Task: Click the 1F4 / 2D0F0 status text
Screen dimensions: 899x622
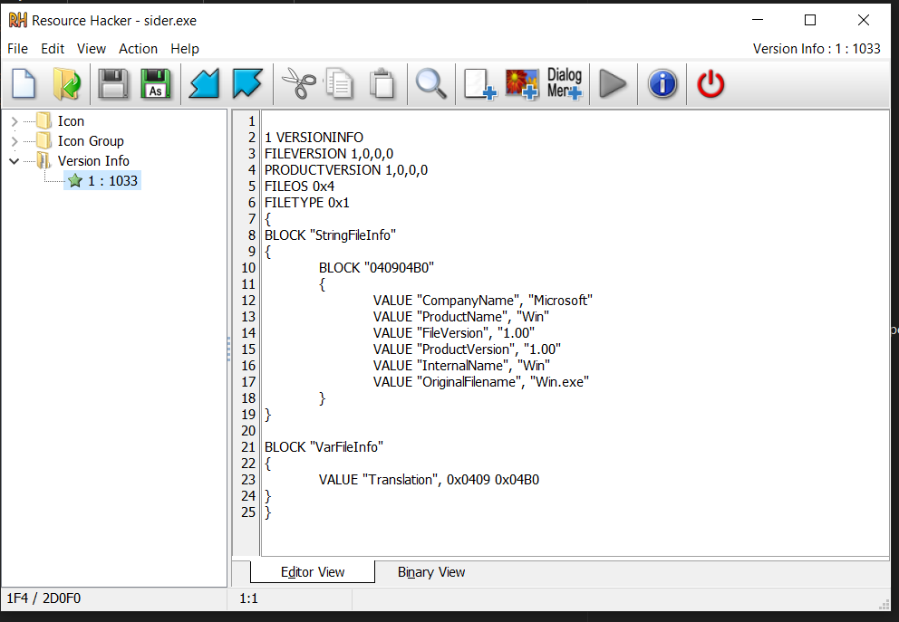Action: click(43, 598)
